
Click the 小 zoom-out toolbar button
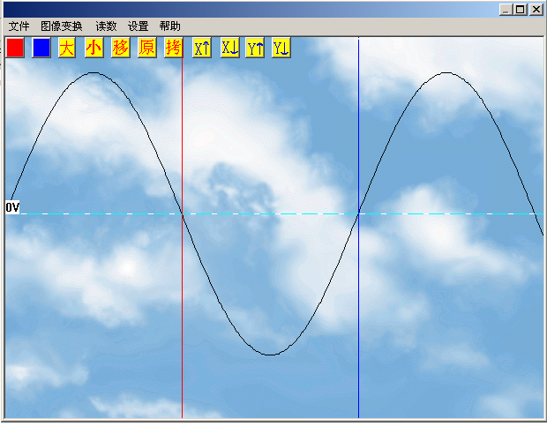click(94, 48)
